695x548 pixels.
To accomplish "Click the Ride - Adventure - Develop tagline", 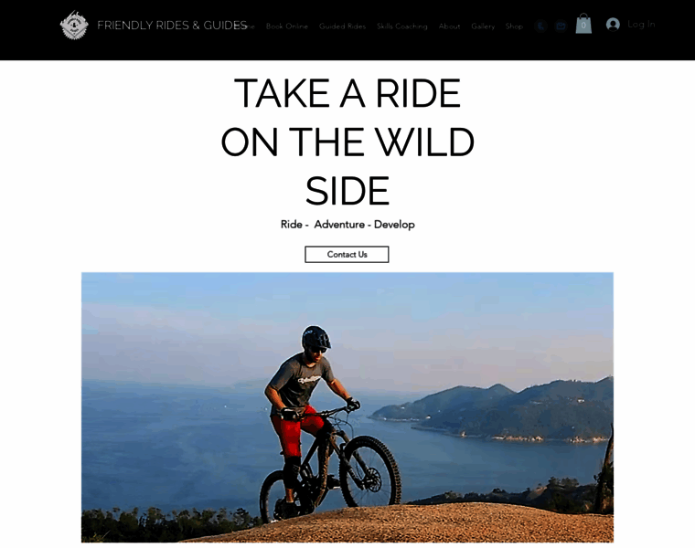I will coord(347,225).
